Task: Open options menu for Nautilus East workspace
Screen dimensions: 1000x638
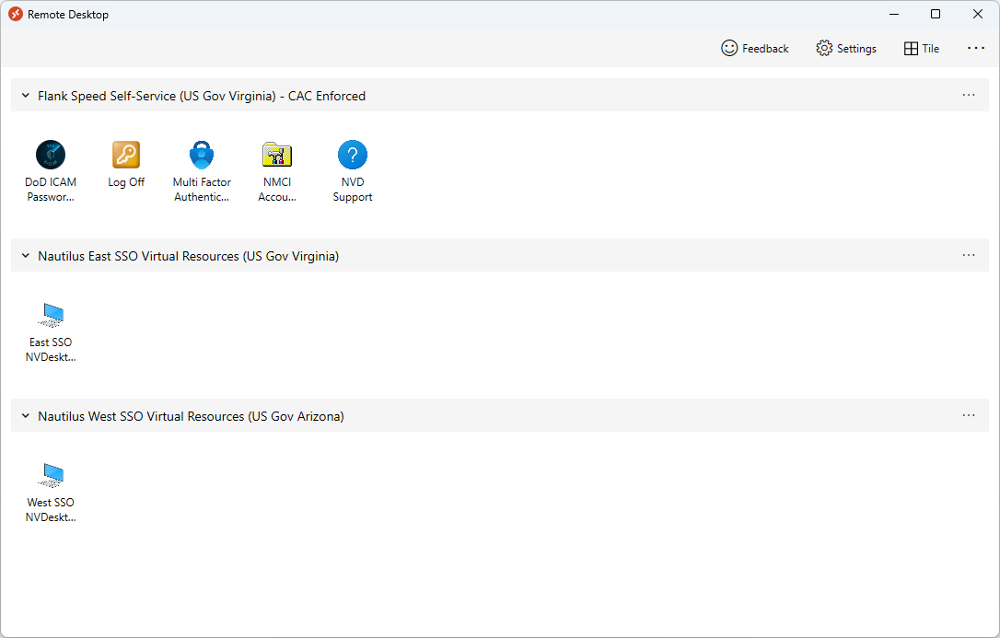Action: pyautogui.click(x=968, y=255)
